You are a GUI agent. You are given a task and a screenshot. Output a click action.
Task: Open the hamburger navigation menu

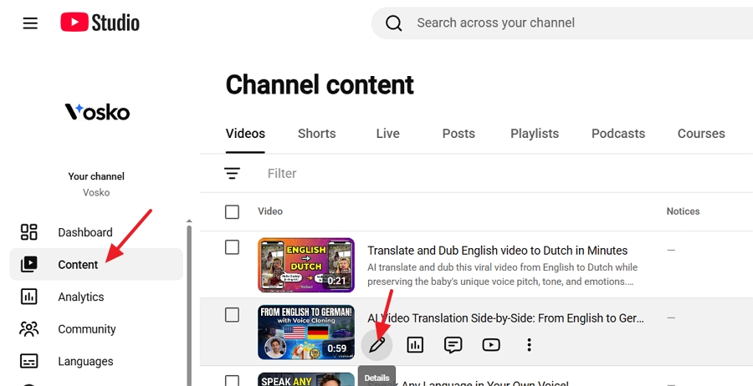pyautogui.click(x=30, y=23)
